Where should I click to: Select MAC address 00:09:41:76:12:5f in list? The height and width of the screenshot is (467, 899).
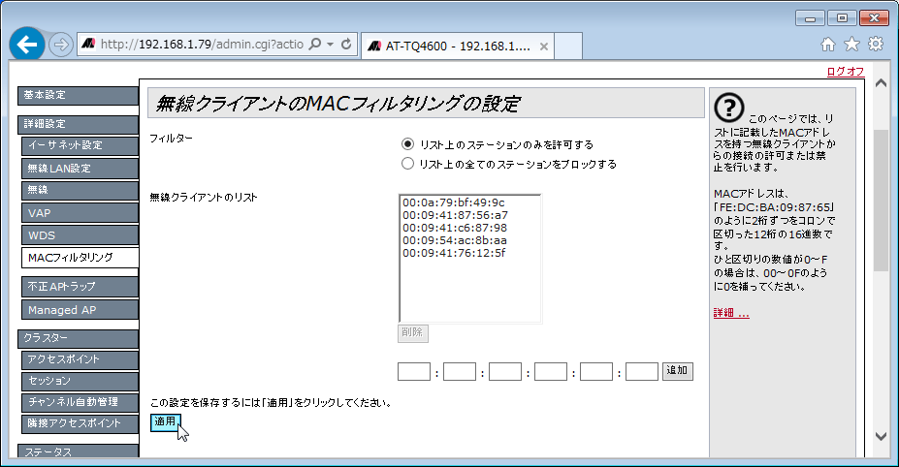pos(454,253)
